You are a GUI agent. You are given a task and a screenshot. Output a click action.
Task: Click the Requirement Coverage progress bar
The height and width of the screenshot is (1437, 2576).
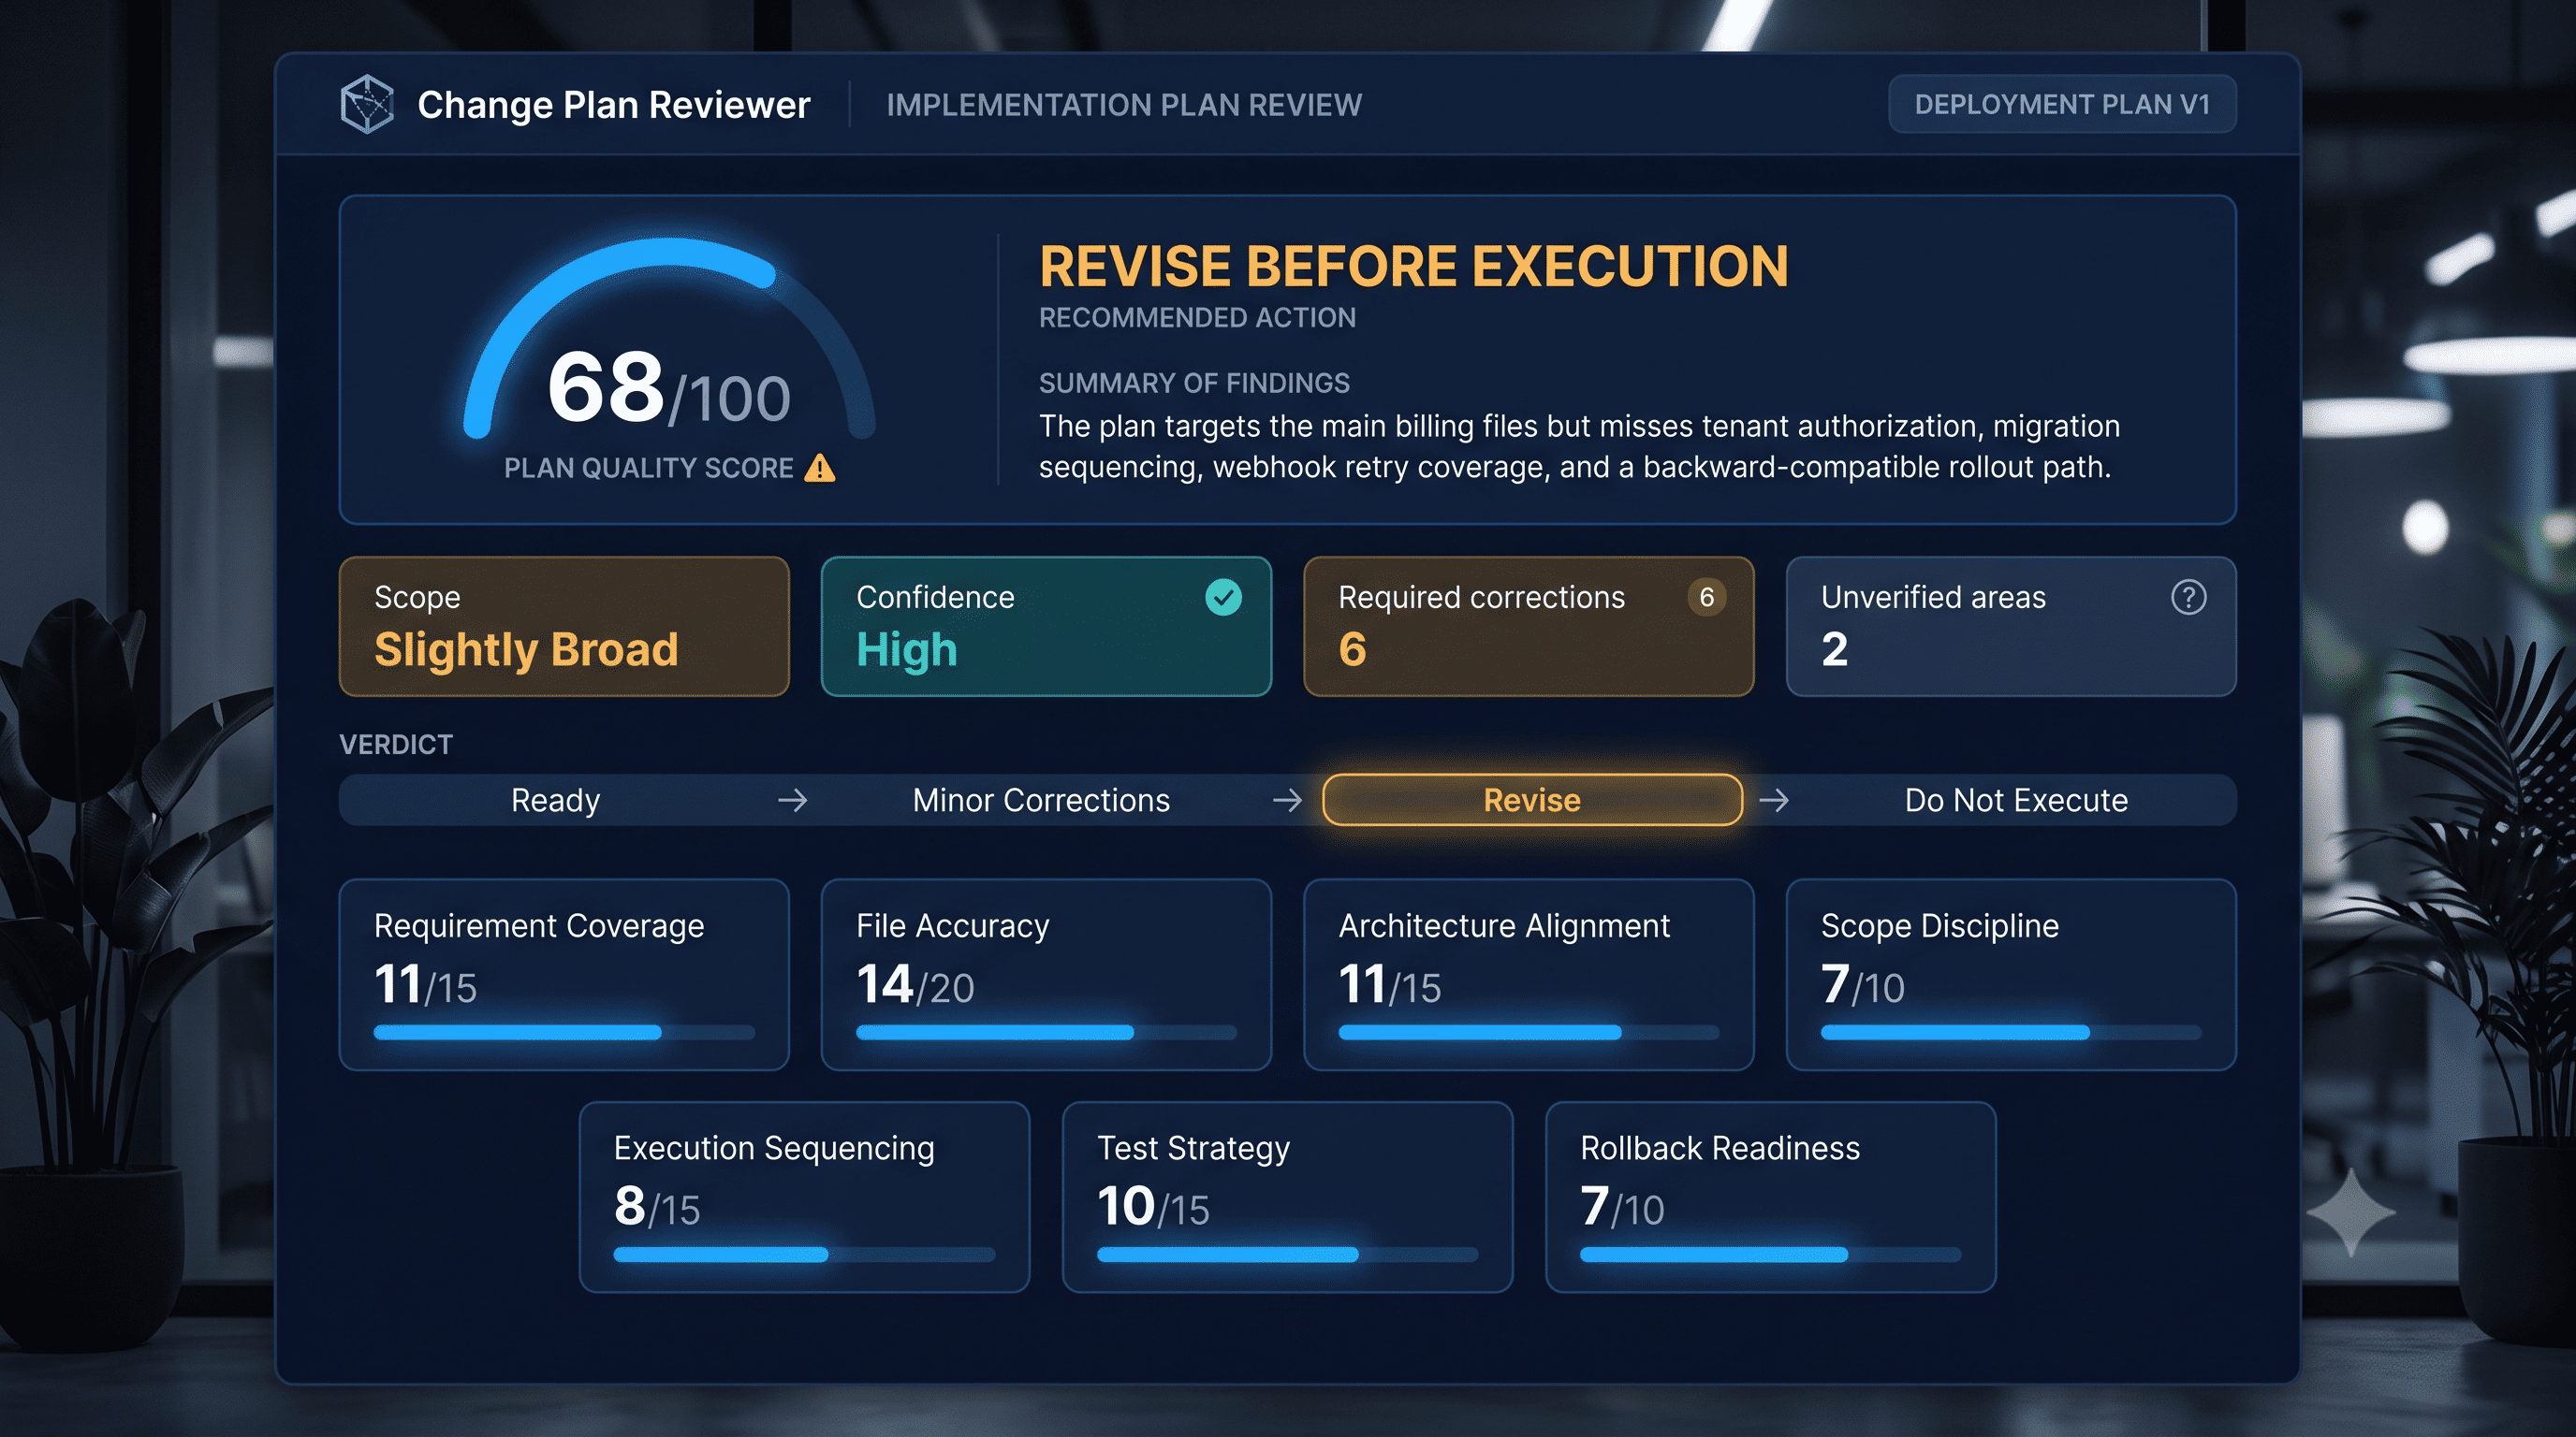point(564,1032)
